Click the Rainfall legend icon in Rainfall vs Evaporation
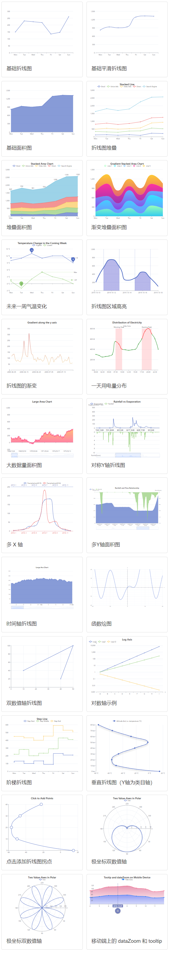170x958 pixels. (106, 404)
